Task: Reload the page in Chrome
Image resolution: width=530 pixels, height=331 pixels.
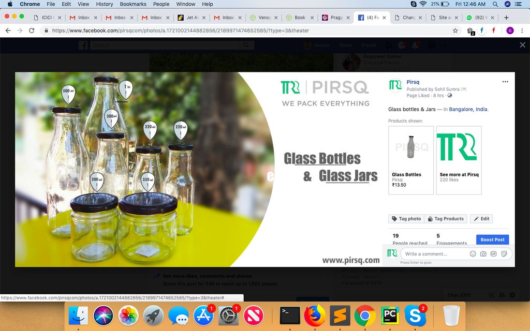Action: 32,31
